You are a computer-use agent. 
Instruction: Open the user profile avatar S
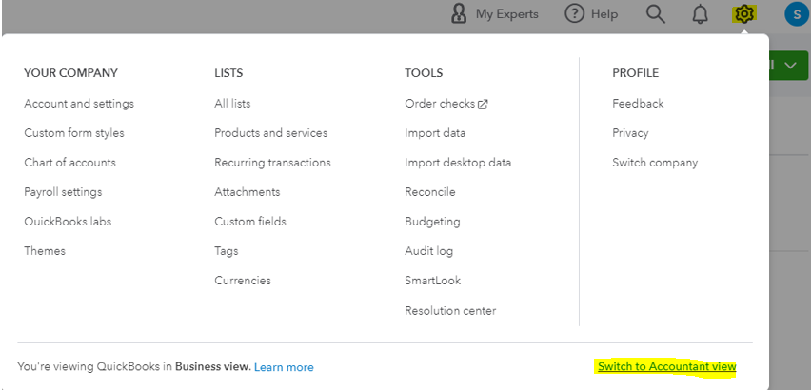pyautogui.click(x=797, y=14)
